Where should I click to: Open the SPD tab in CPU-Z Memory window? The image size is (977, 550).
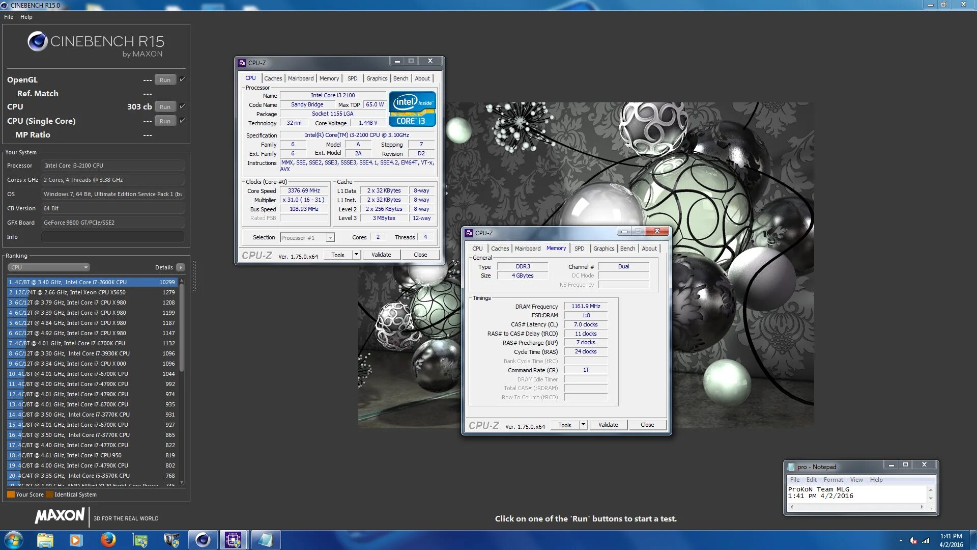click(x=579, y=249)
